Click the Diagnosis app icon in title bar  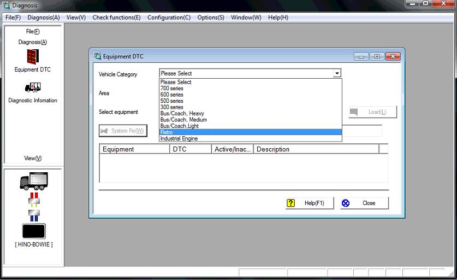click(x=6, y=5)
